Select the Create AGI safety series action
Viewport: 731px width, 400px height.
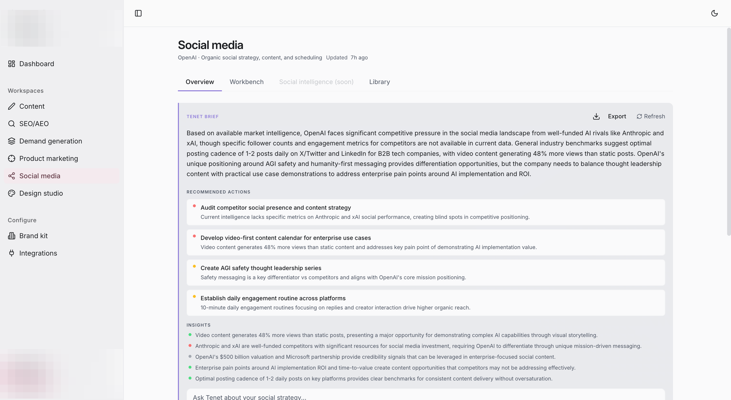coord(425,273)
